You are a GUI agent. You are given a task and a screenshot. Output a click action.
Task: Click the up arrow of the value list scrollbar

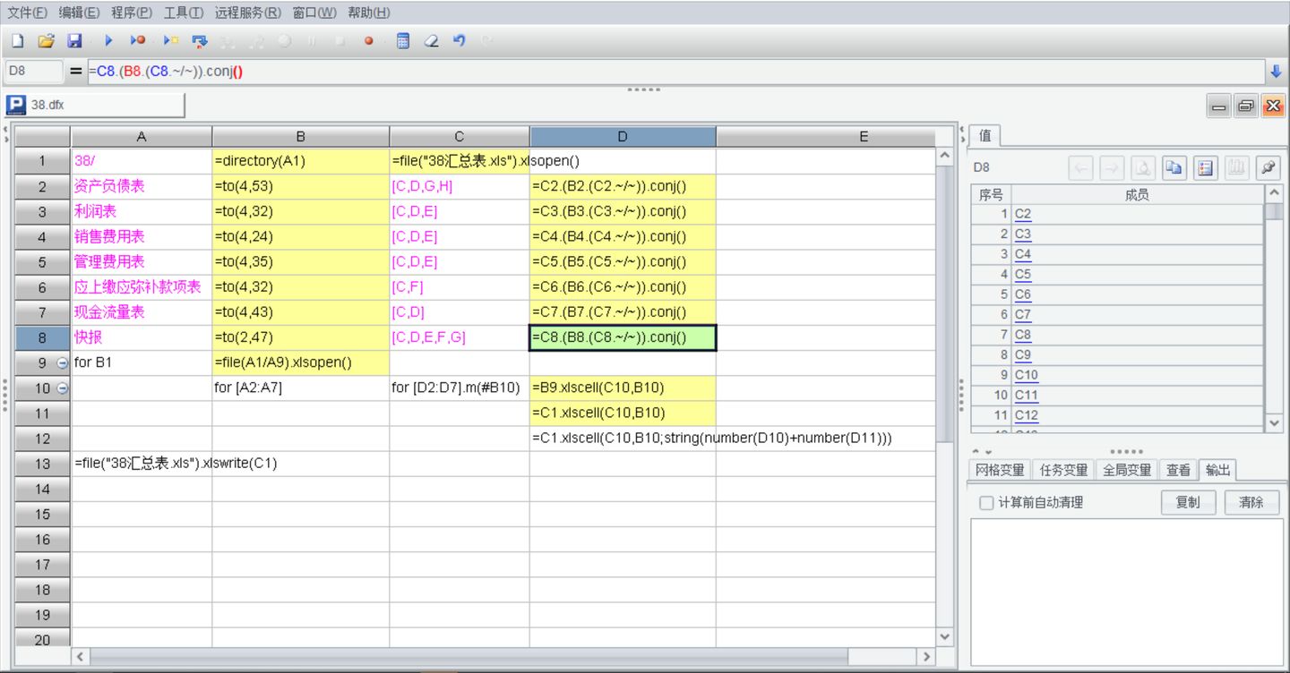tap(1275, 193)
